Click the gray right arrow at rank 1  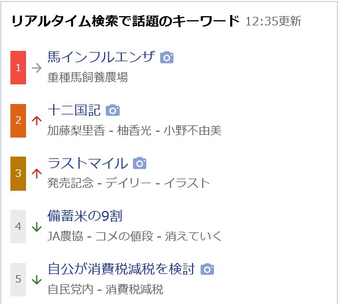[36, 68]
